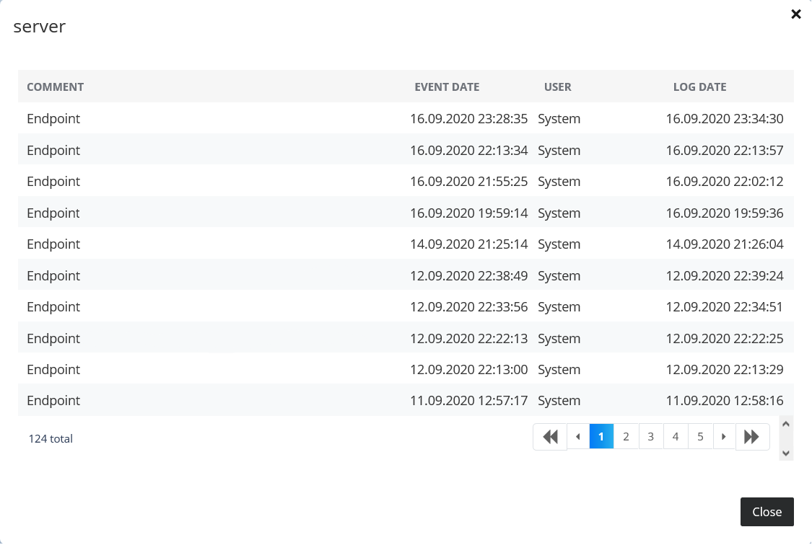The width and height of the screenshot is (812, 545).
Task: Close the server dialog with X icon
Action: 796,14
